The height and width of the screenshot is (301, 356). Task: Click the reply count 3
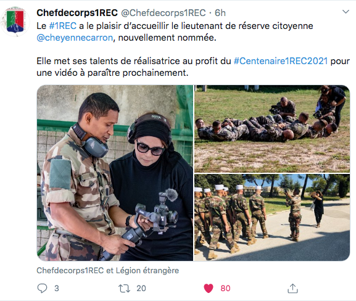[x=57, y=288]
